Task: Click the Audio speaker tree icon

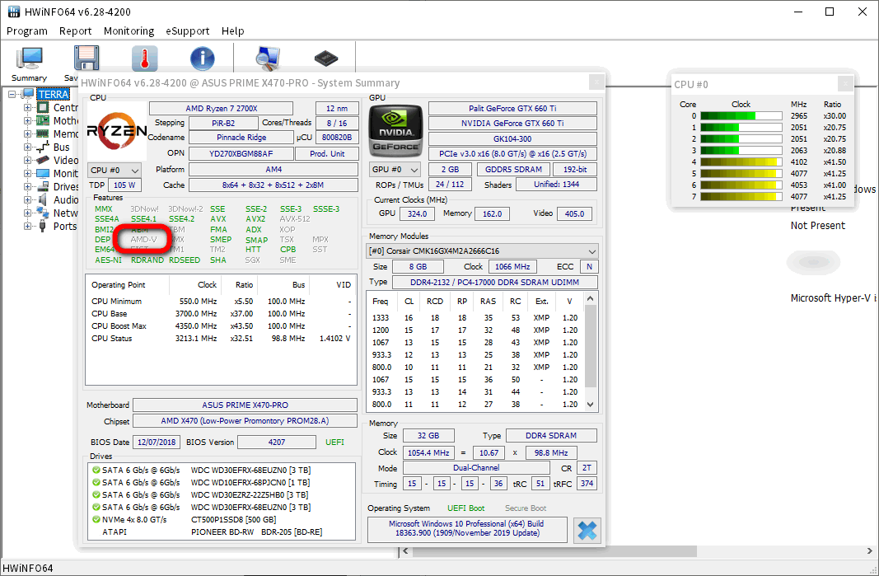Action: click(x=43, y=199)
